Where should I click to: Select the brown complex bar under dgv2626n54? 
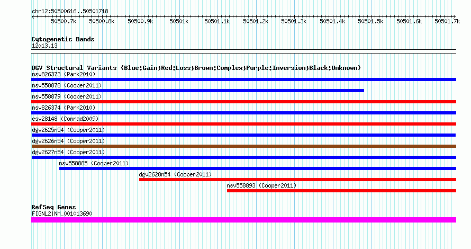243,146
